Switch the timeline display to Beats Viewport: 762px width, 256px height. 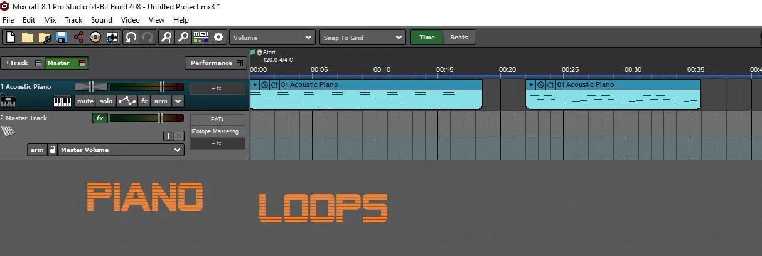[x=459, y=38]
